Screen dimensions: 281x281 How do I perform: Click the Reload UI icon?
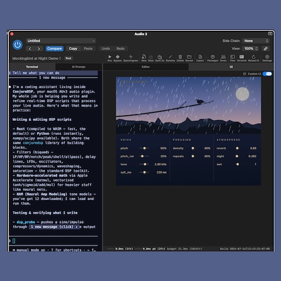[253, 57]
